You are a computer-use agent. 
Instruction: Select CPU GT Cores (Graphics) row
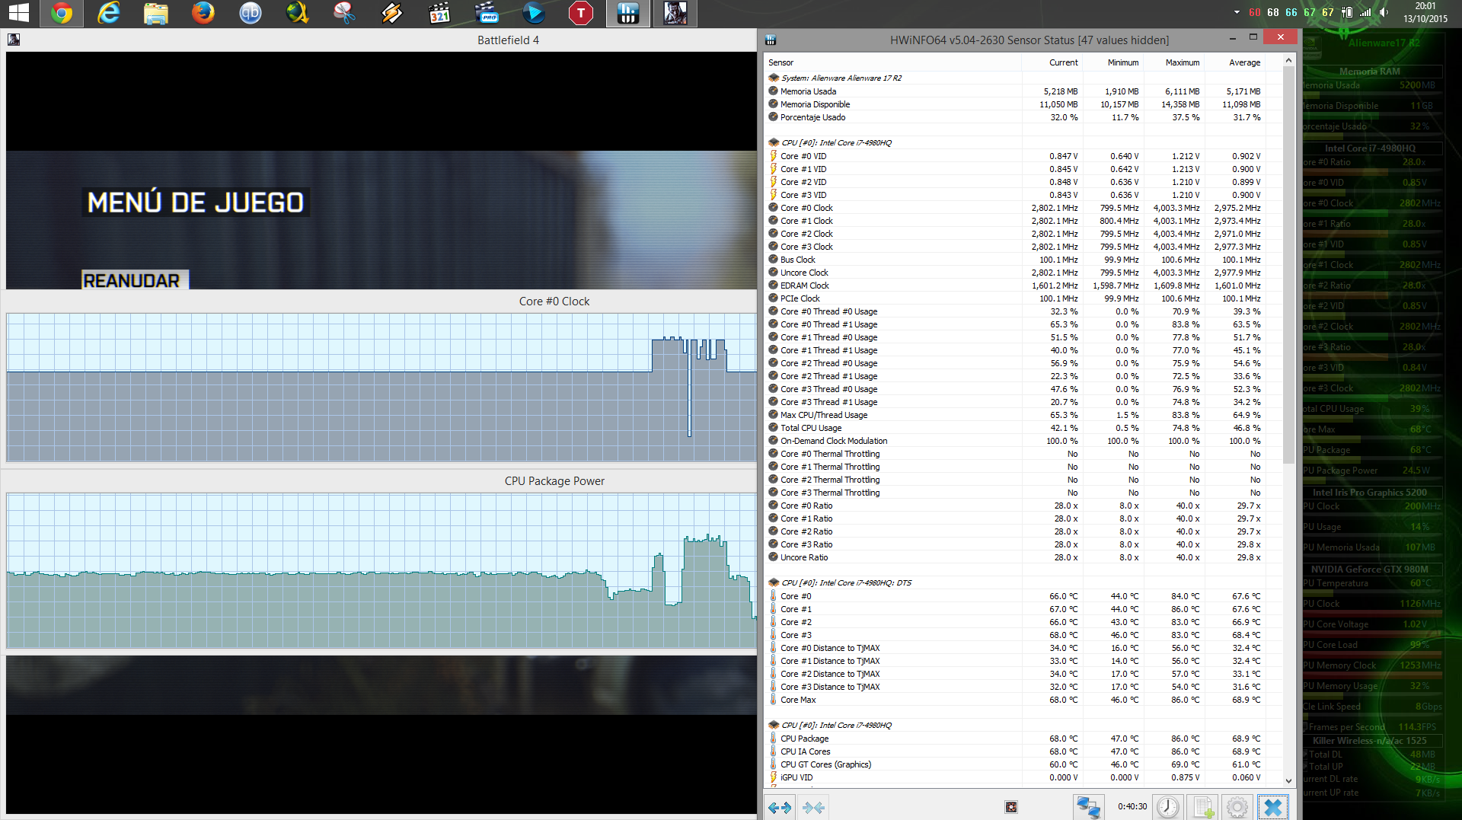(1023, 764)
